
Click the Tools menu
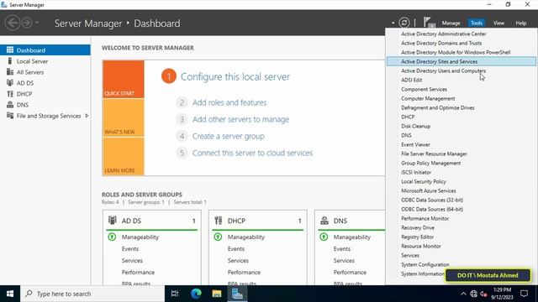coord(477,23)
